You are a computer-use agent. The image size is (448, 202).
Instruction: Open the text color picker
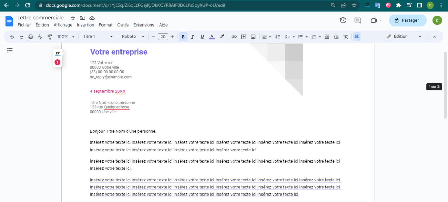pyautogui.click(x=212, y=36)
